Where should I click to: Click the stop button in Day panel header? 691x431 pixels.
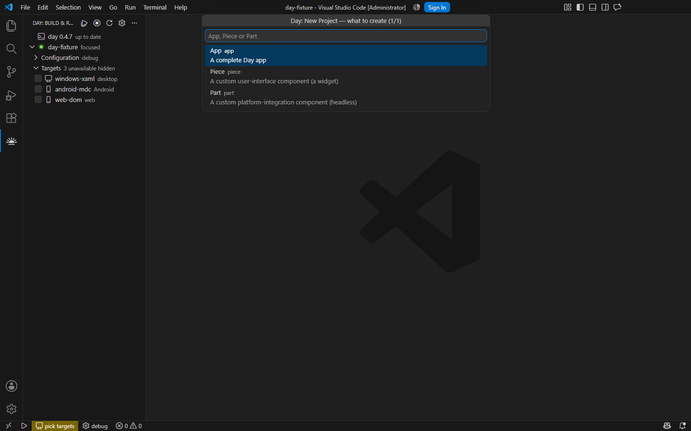[97, 23]
